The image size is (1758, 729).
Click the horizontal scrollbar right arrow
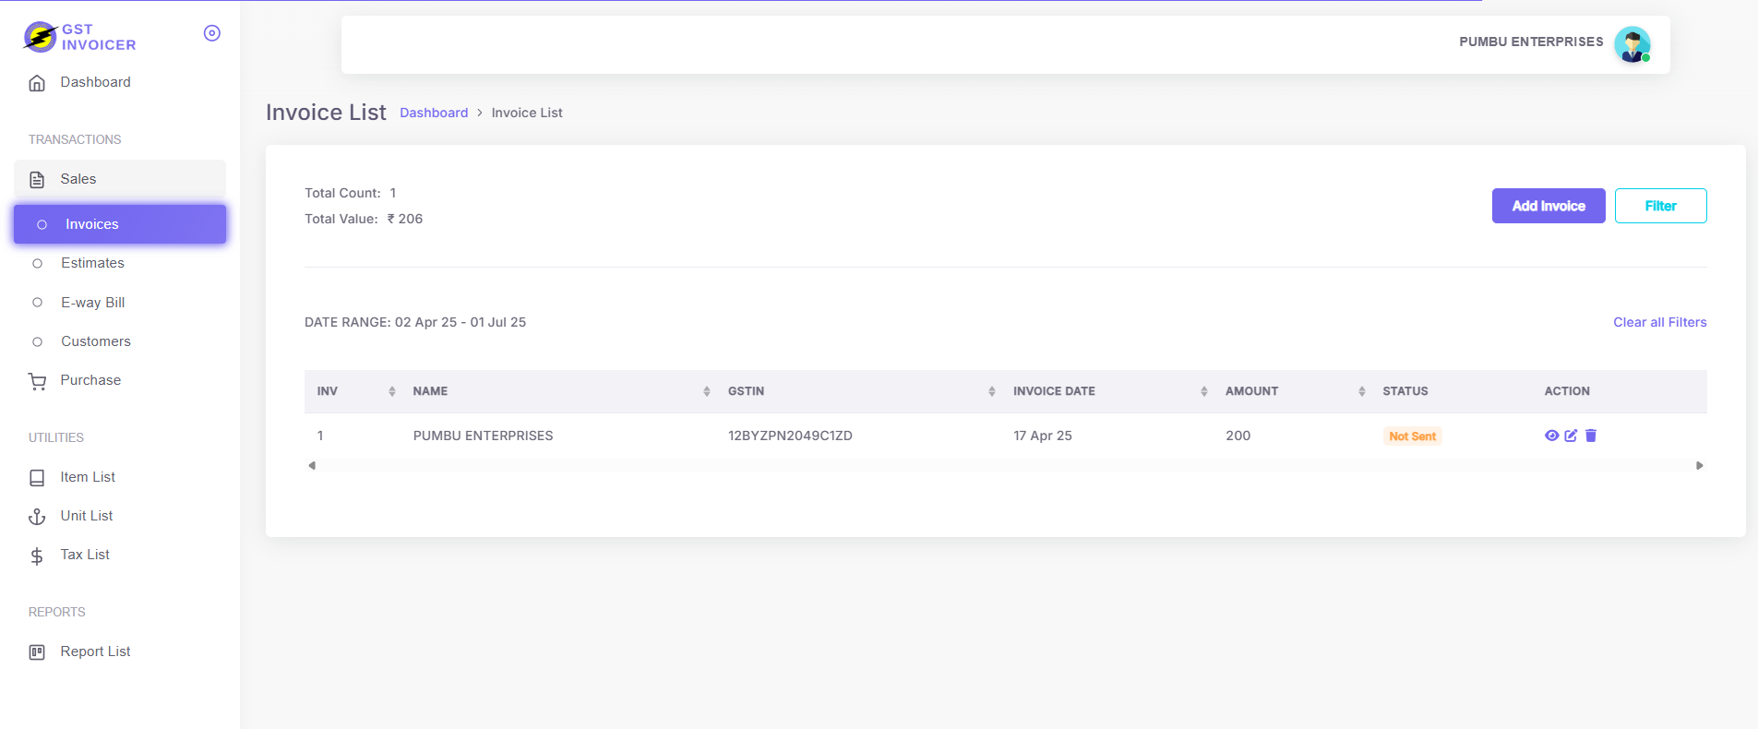1699,466
